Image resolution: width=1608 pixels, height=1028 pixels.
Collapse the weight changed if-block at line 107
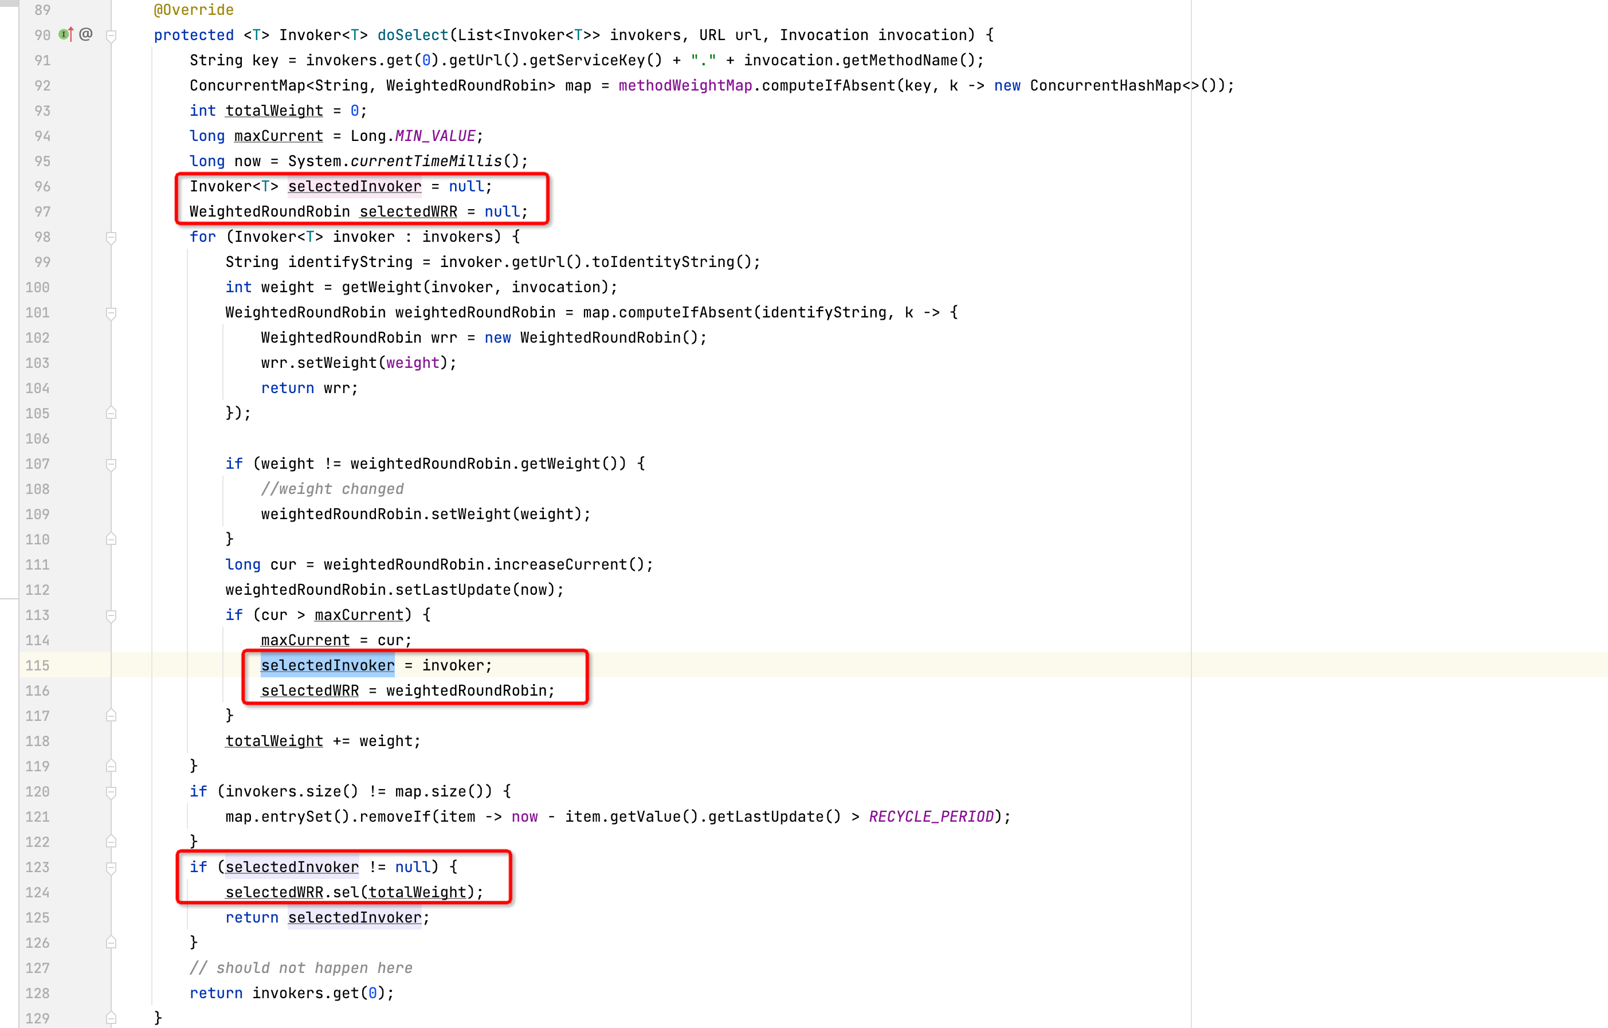tap(112, 464)
